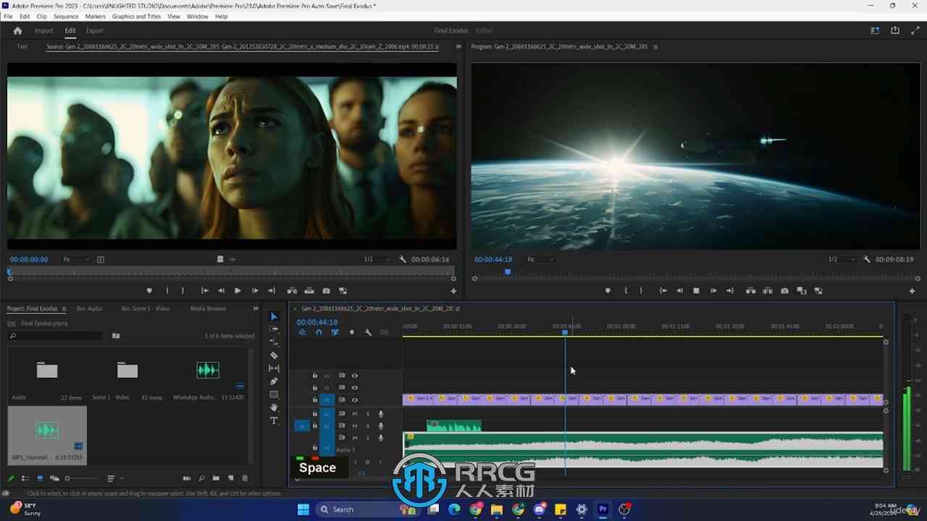Click the Project panel search field

click(x=56, y=336)
